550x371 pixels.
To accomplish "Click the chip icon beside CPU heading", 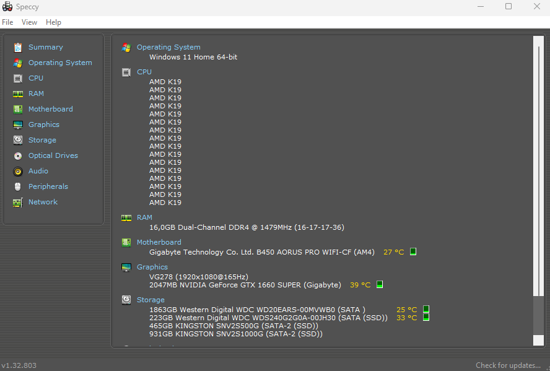I will (126, 72).
